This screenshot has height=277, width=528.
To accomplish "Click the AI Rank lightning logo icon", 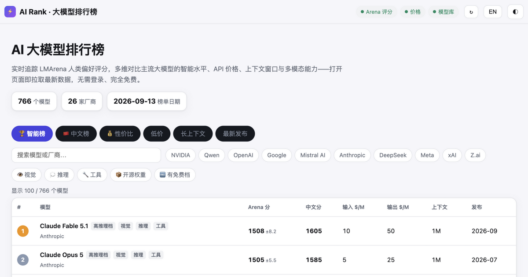I will (x=10, y=12).
